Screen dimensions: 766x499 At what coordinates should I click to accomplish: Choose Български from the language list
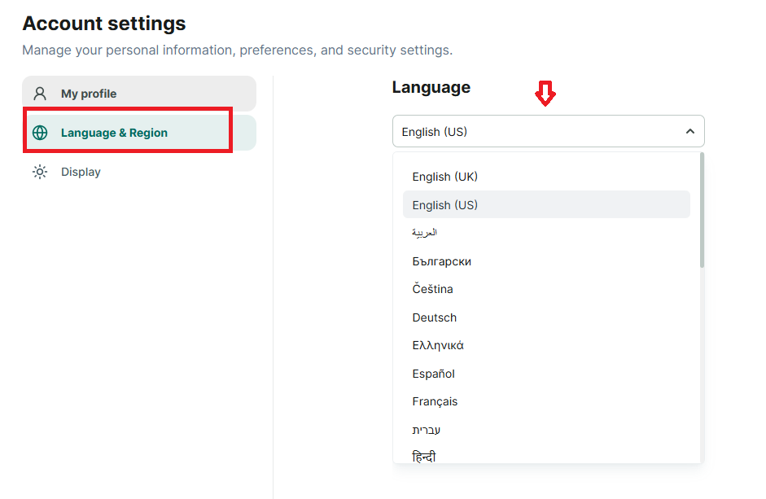pos(546,261)
